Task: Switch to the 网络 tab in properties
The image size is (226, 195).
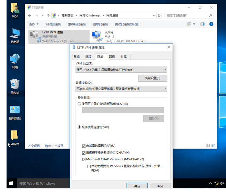Action: click(x=112, y=57)
